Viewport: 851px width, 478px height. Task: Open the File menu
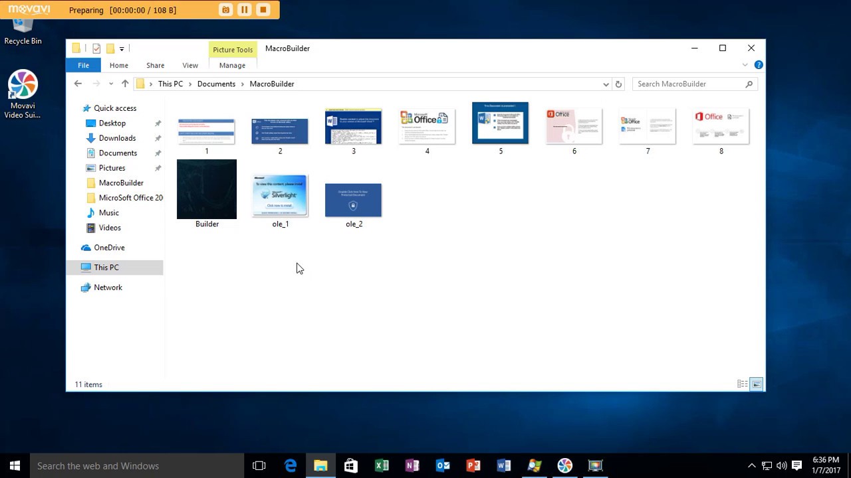[x=83, y=65]
